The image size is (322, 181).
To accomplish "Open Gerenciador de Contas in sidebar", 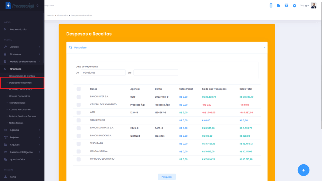I will tap(22, 76).
